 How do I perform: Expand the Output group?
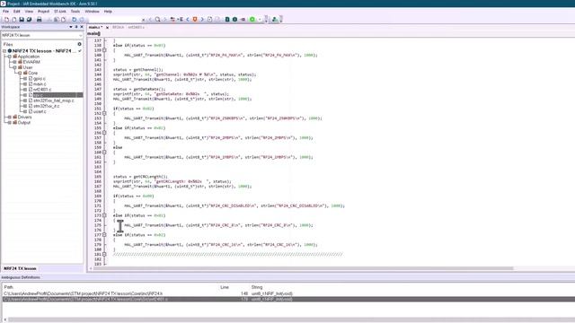point(10,122)
